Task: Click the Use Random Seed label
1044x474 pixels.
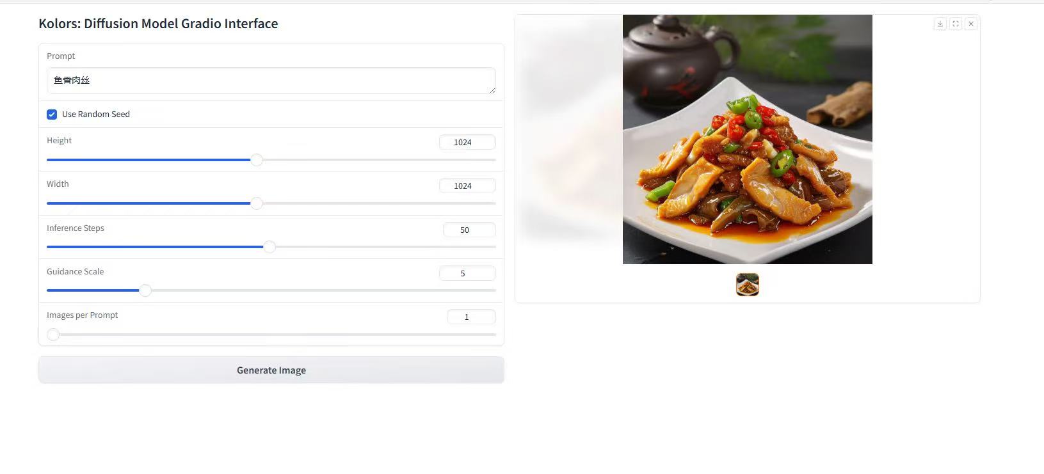Action: [x=96, y=115]
